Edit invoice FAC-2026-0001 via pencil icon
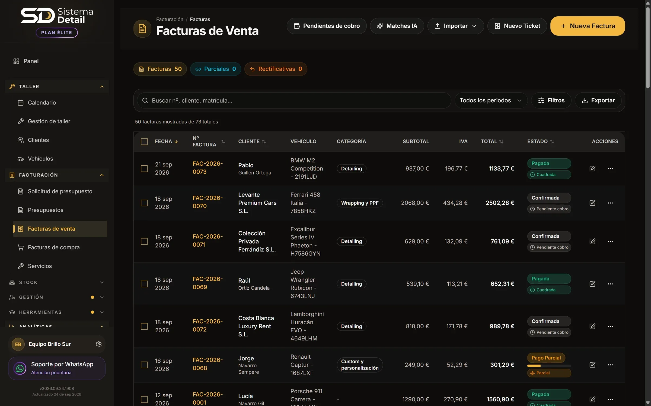 click(592, 399)
